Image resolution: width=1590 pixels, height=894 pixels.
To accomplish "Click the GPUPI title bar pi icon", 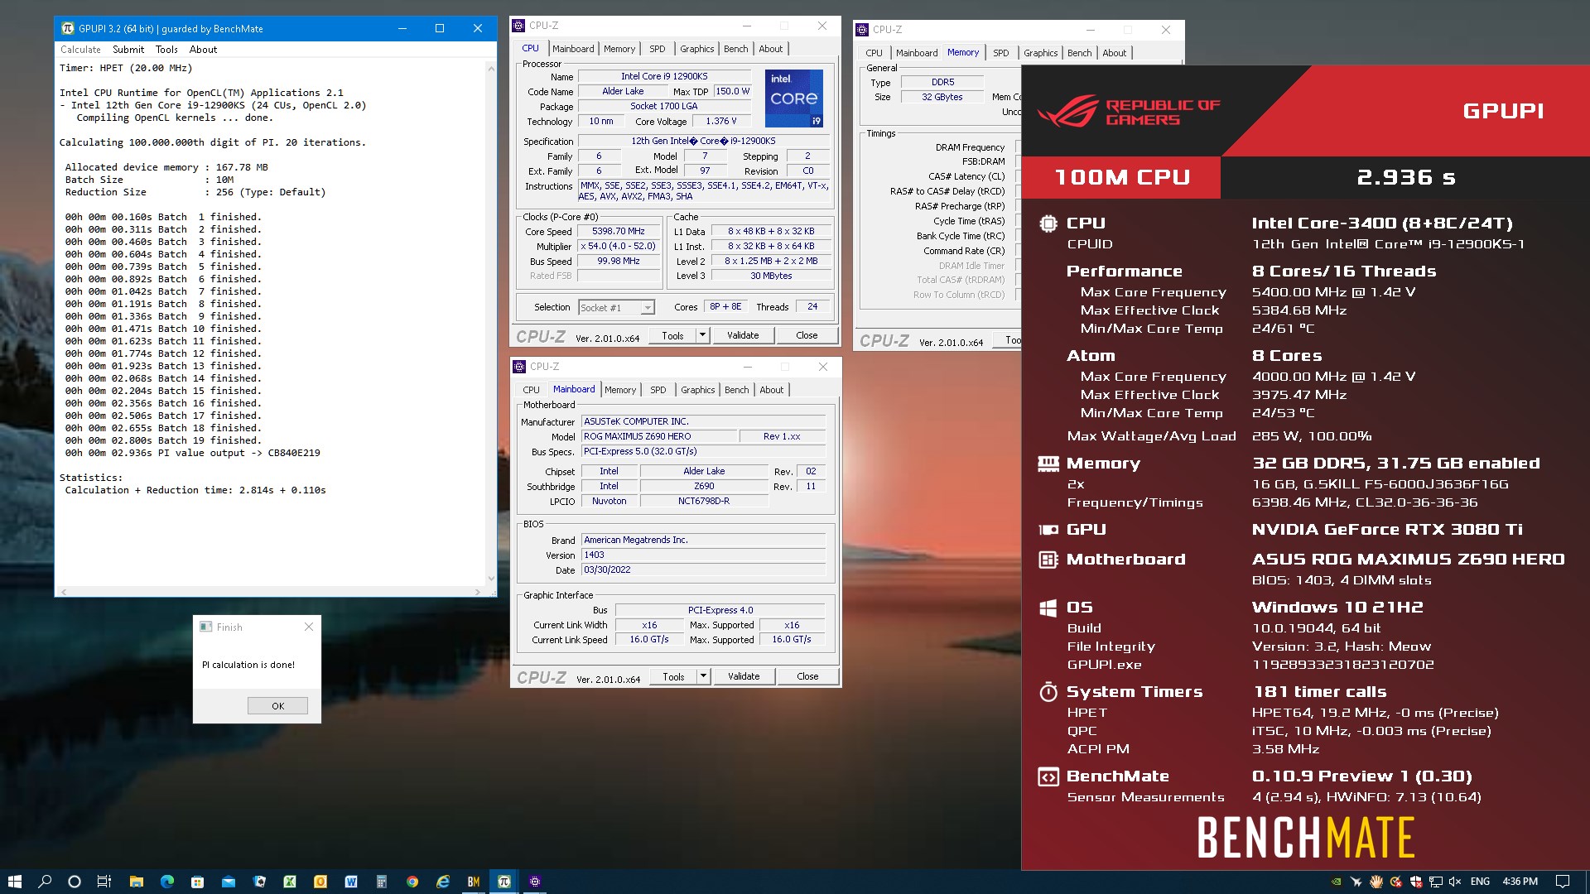I will [x=67, y=28].
